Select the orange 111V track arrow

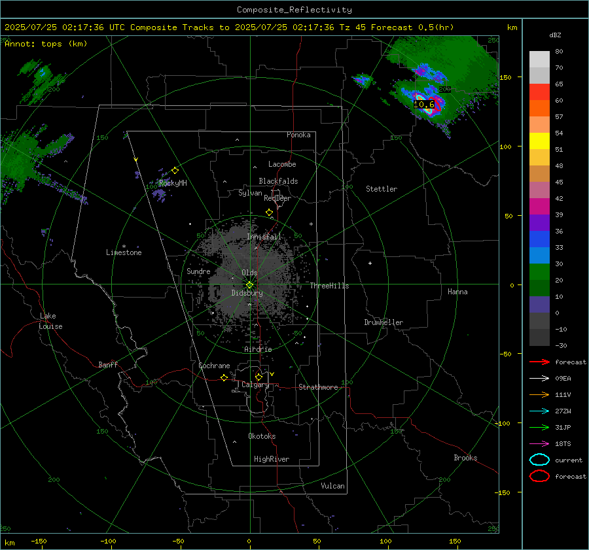point(539,394)
